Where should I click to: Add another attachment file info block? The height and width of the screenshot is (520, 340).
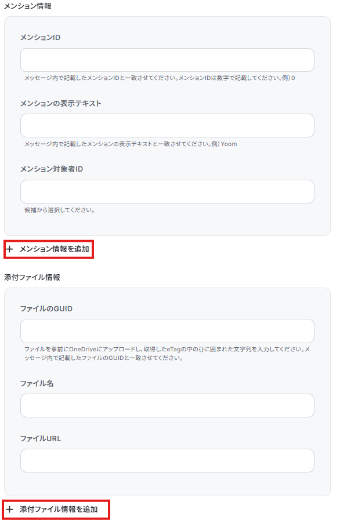click(x=56, y=510)
